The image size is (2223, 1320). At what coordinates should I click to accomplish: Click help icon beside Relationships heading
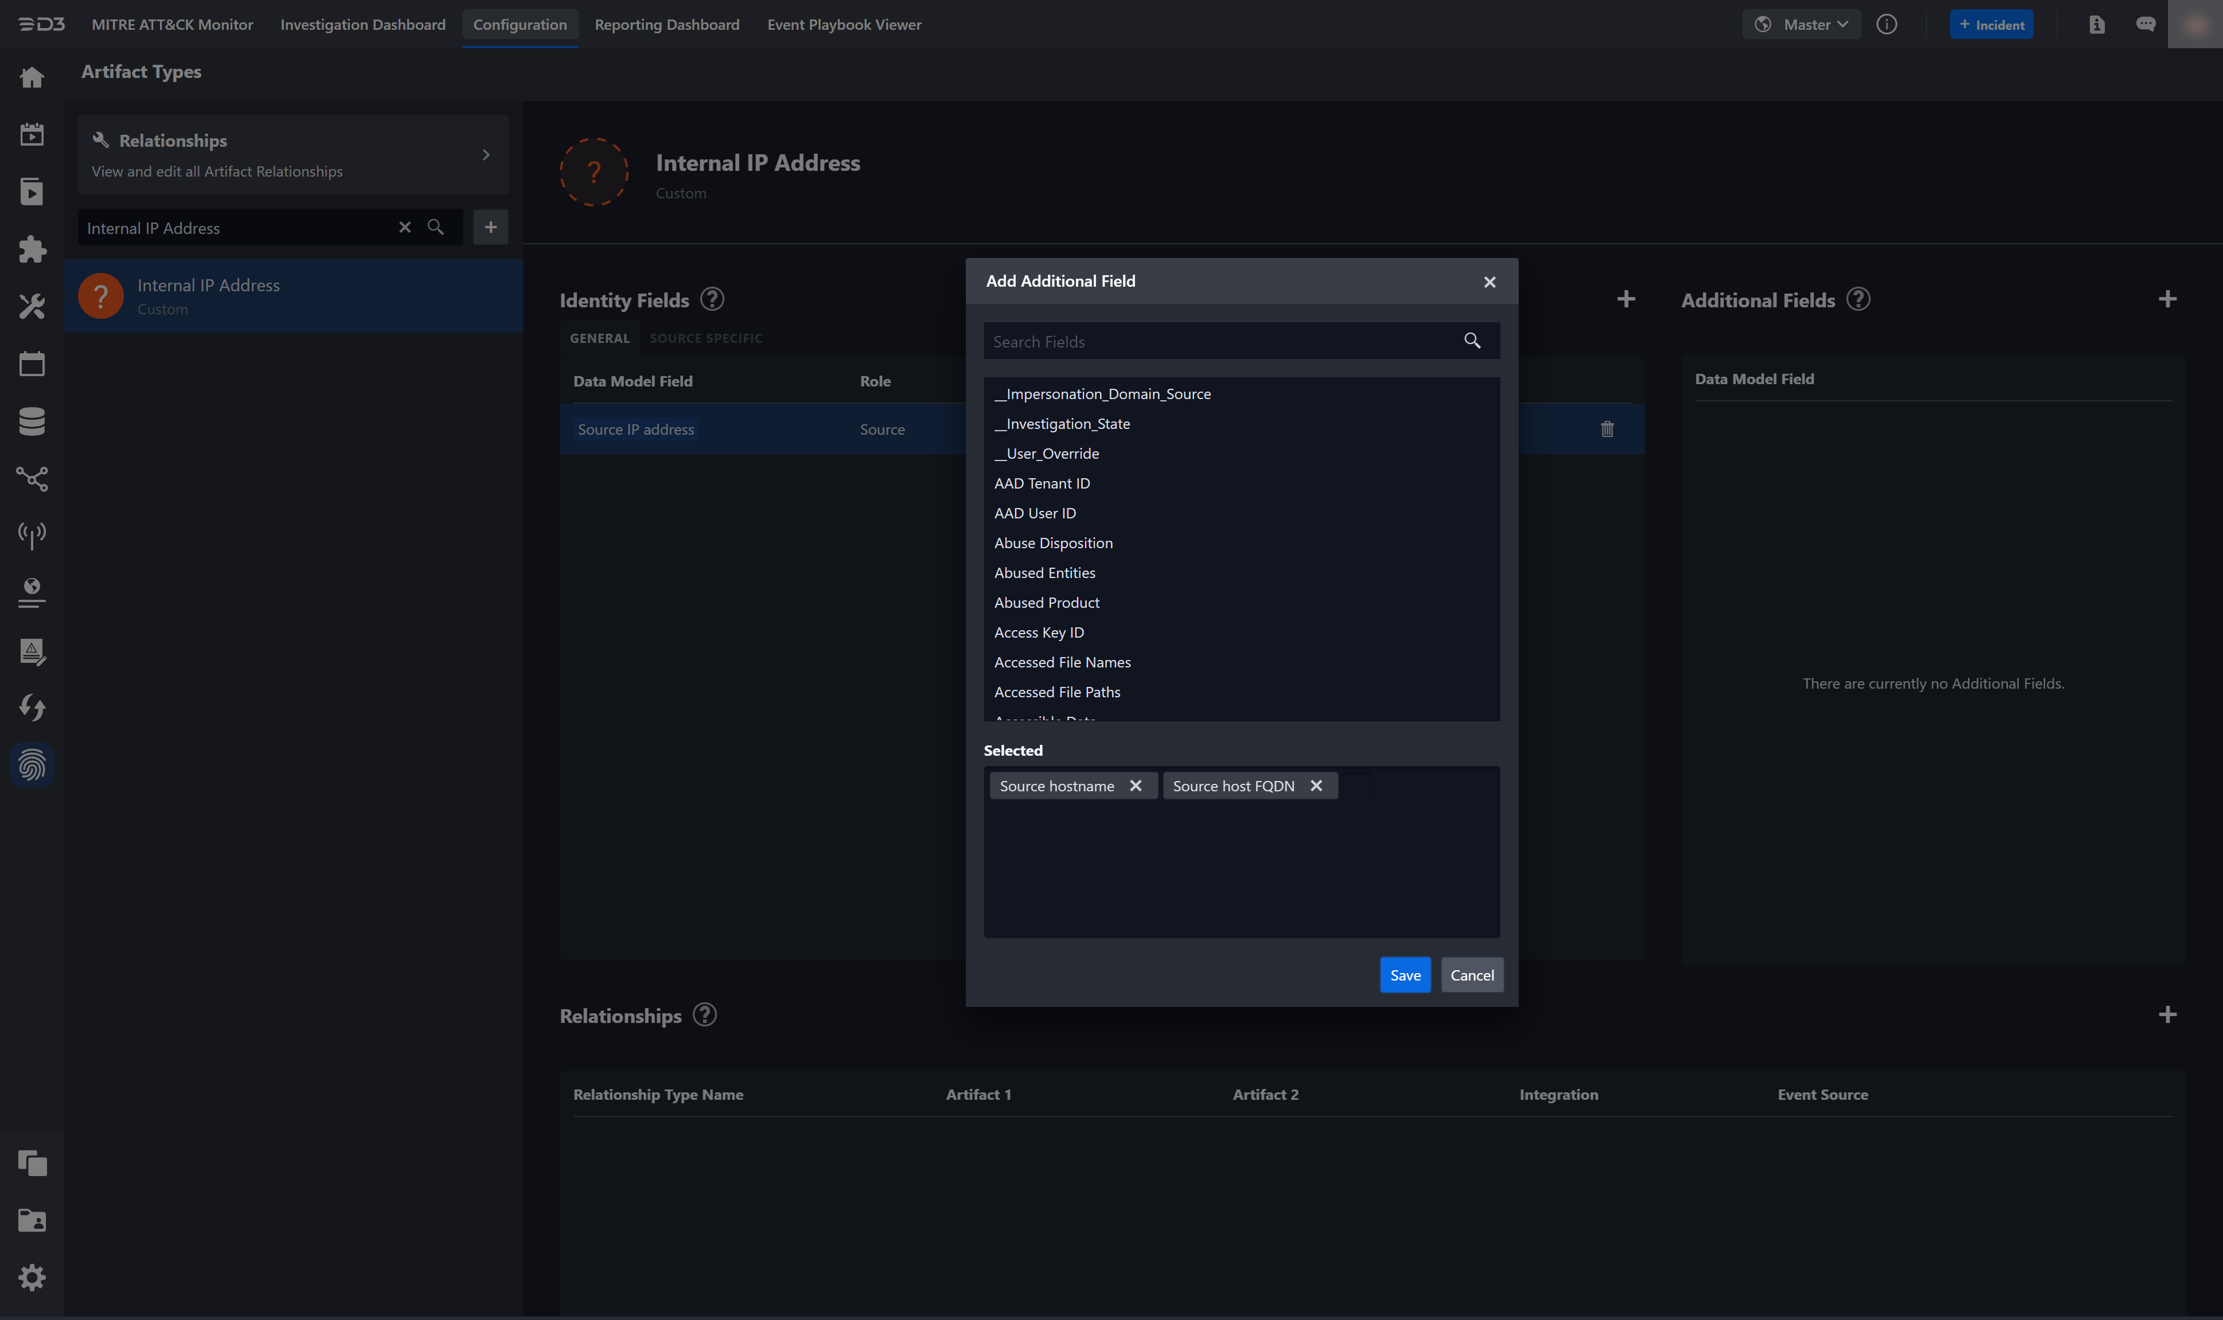pos(704,1014)
